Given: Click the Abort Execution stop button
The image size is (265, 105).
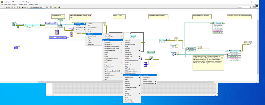Looking at the screenshot, I should (12, 7).
